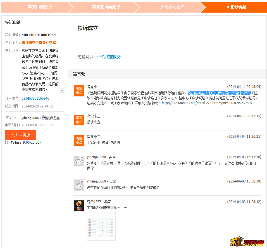
Task: Click the 给我留言 Wangwang message icon
Action: (x=51, y=118)
